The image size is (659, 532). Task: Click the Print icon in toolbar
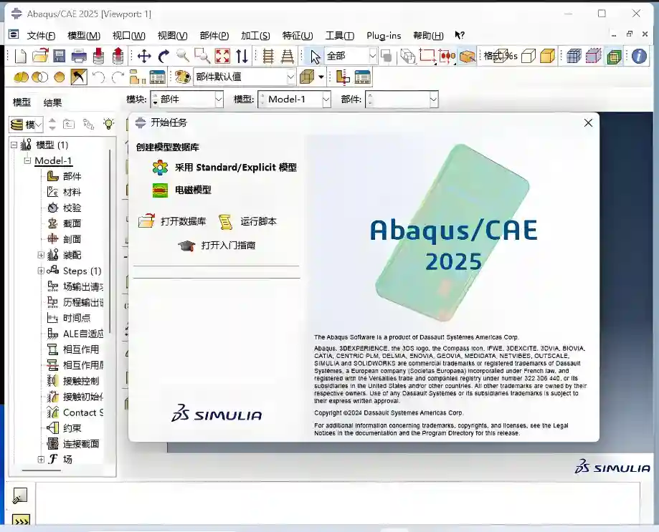click(79, 56)
